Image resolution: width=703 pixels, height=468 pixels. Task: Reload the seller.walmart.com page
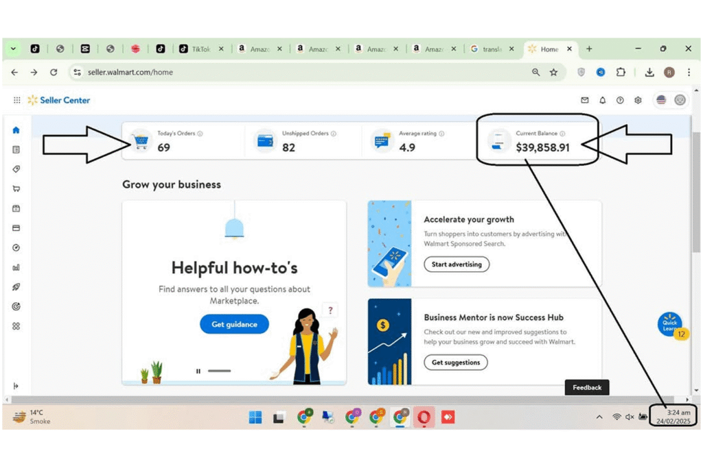coord(54,72)
